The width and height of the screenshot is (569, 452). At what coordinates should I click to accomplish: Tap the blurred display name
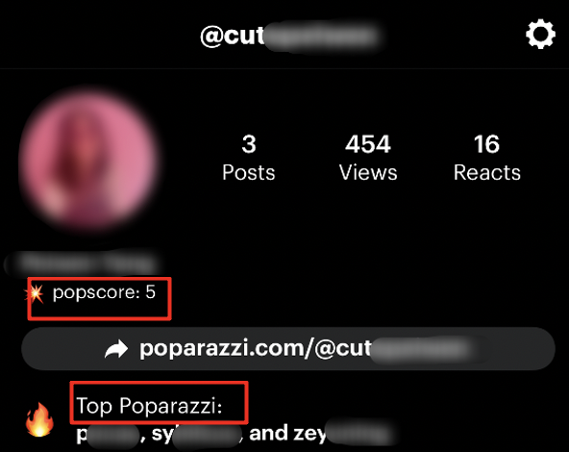(x=82, y=263)
